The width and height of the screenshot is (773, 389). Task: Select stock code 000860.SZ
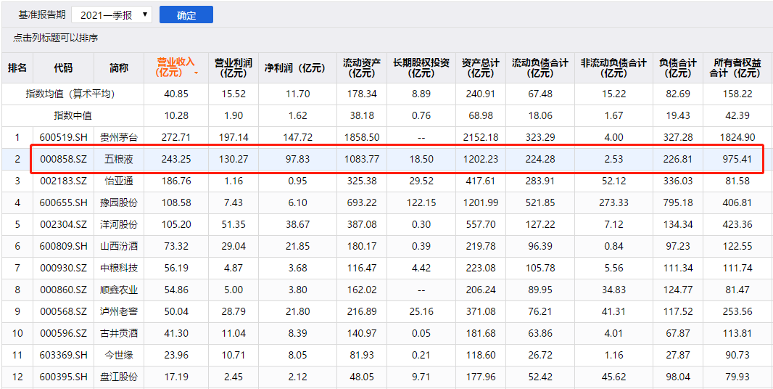tap(63, 290)
